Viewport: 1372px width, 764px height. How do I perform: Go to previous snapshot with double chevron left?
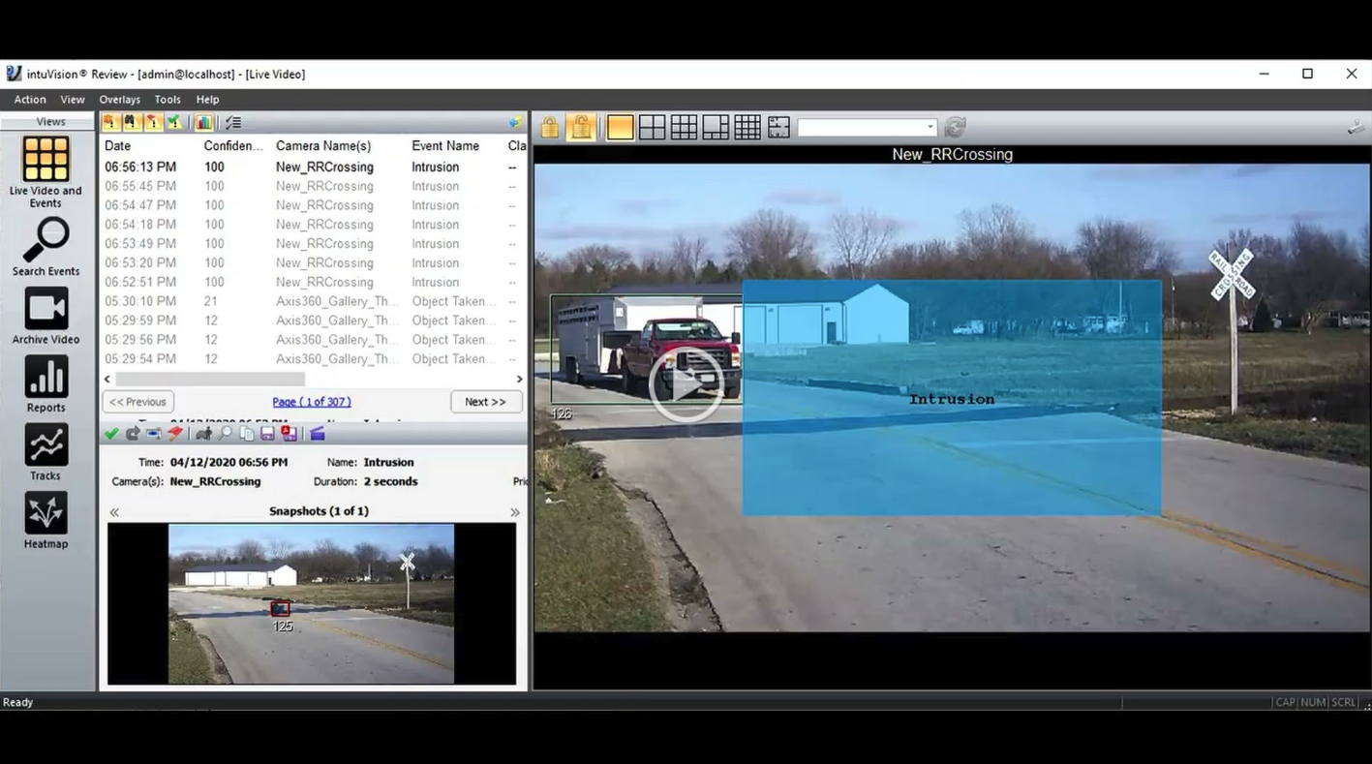tap(114, 512)
